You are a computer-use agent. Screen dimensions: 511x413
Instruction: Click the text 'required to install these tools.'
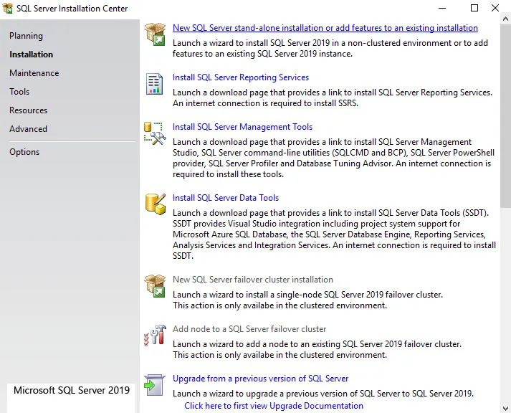[x=228, y=174]
